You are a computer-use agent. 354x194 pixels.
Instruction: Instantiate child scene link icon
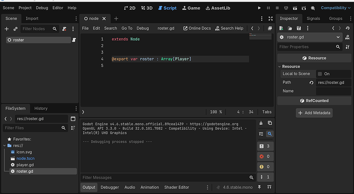tap(15, 29)
